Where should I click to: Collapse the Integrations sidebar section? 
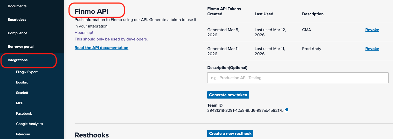[x=18, y=60]
